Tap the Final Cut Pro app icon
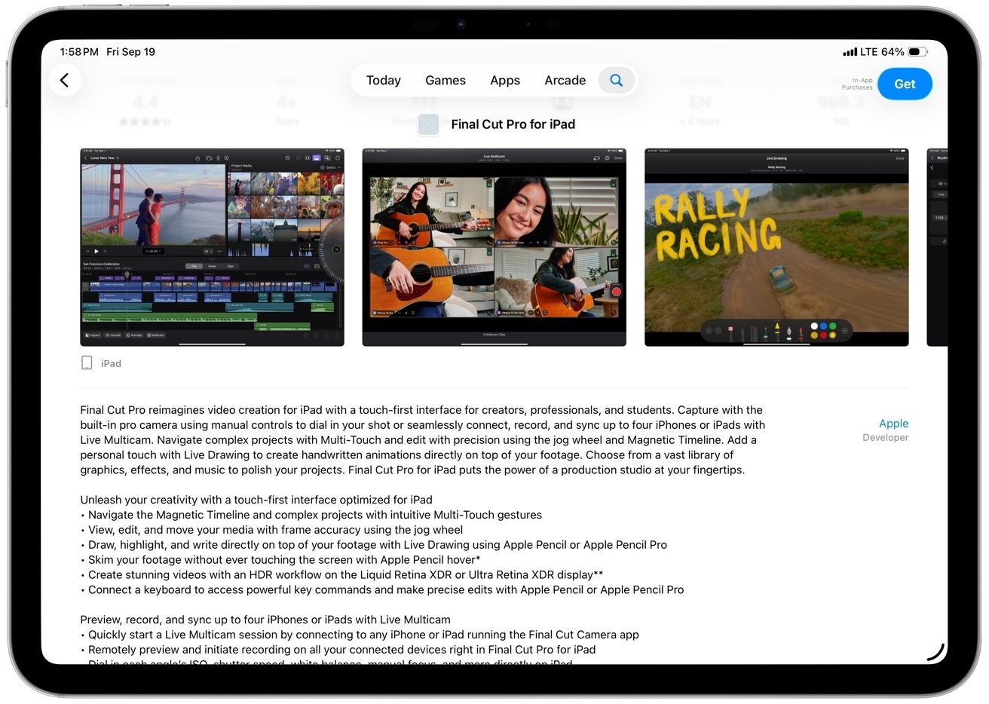Viewport: 989px width, 704px height. tap(428, 124)
